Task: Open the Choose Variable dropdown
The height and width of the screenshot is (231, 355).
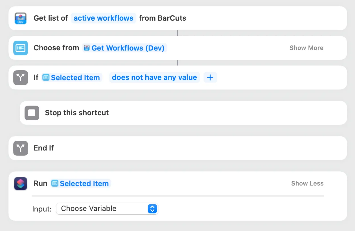Action: [x=107, y=209]
